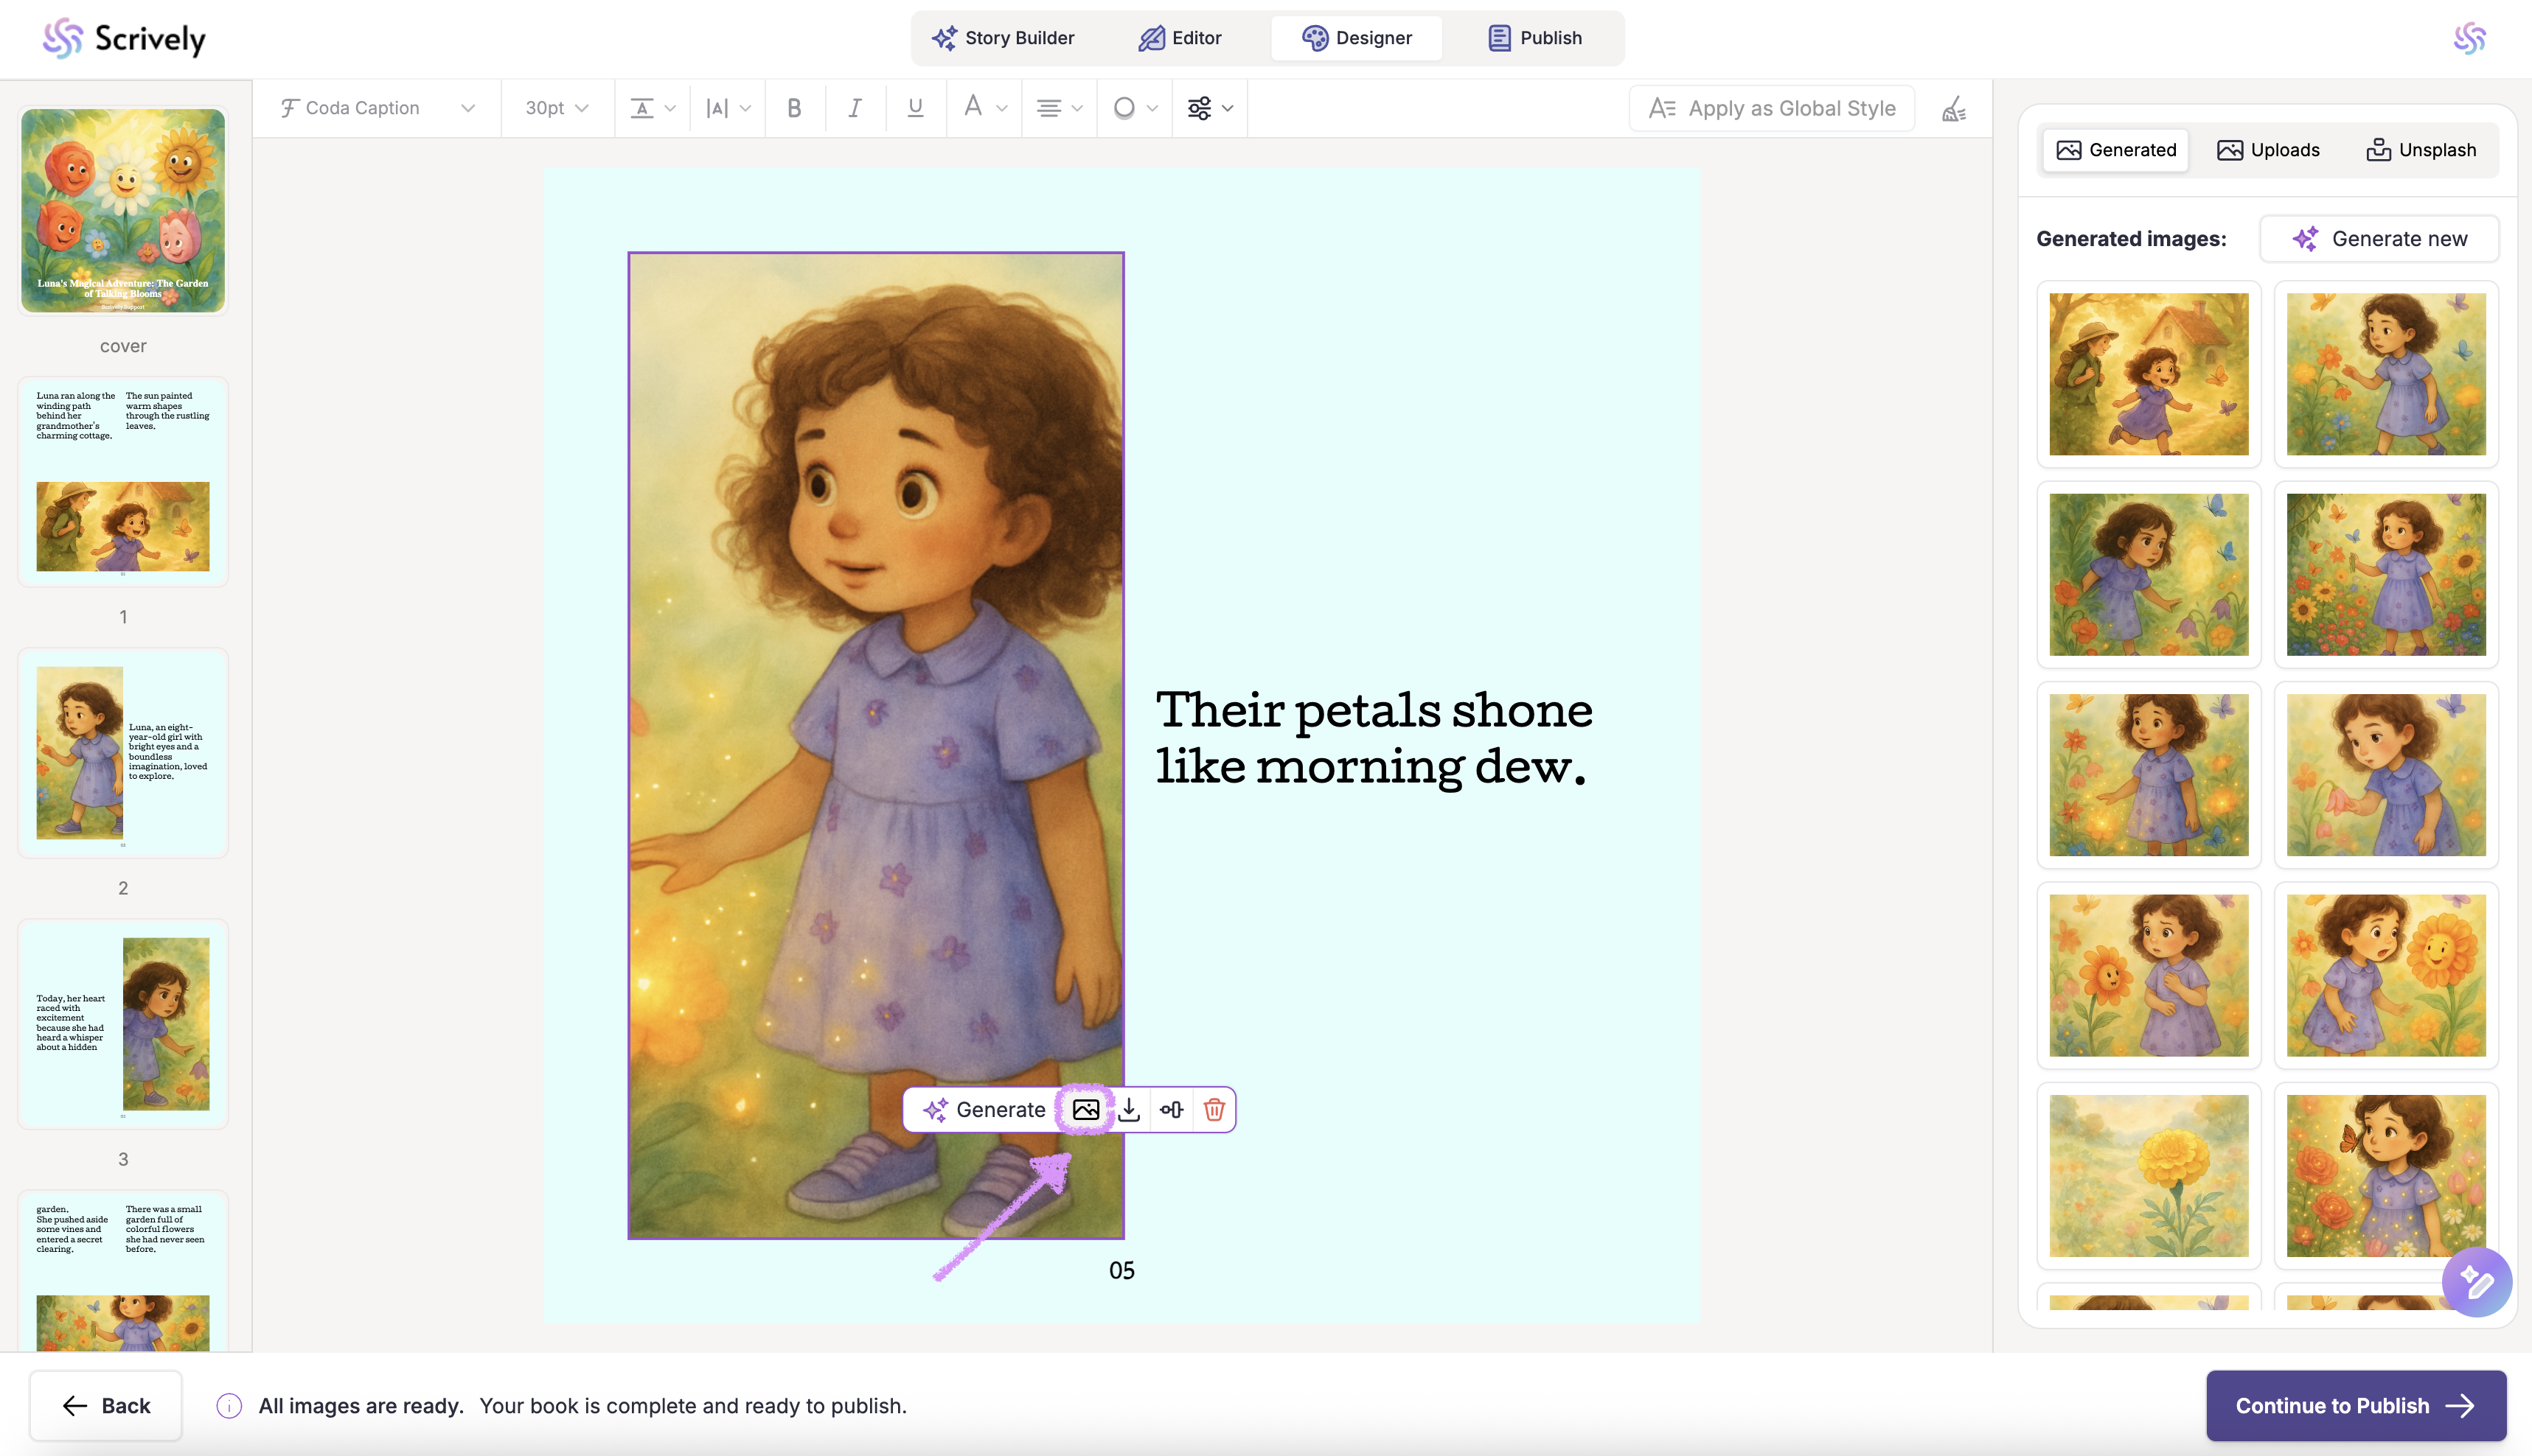
Task: Select the cover page thumbnail
Action: pyautogui.click(x=123, y=211)
